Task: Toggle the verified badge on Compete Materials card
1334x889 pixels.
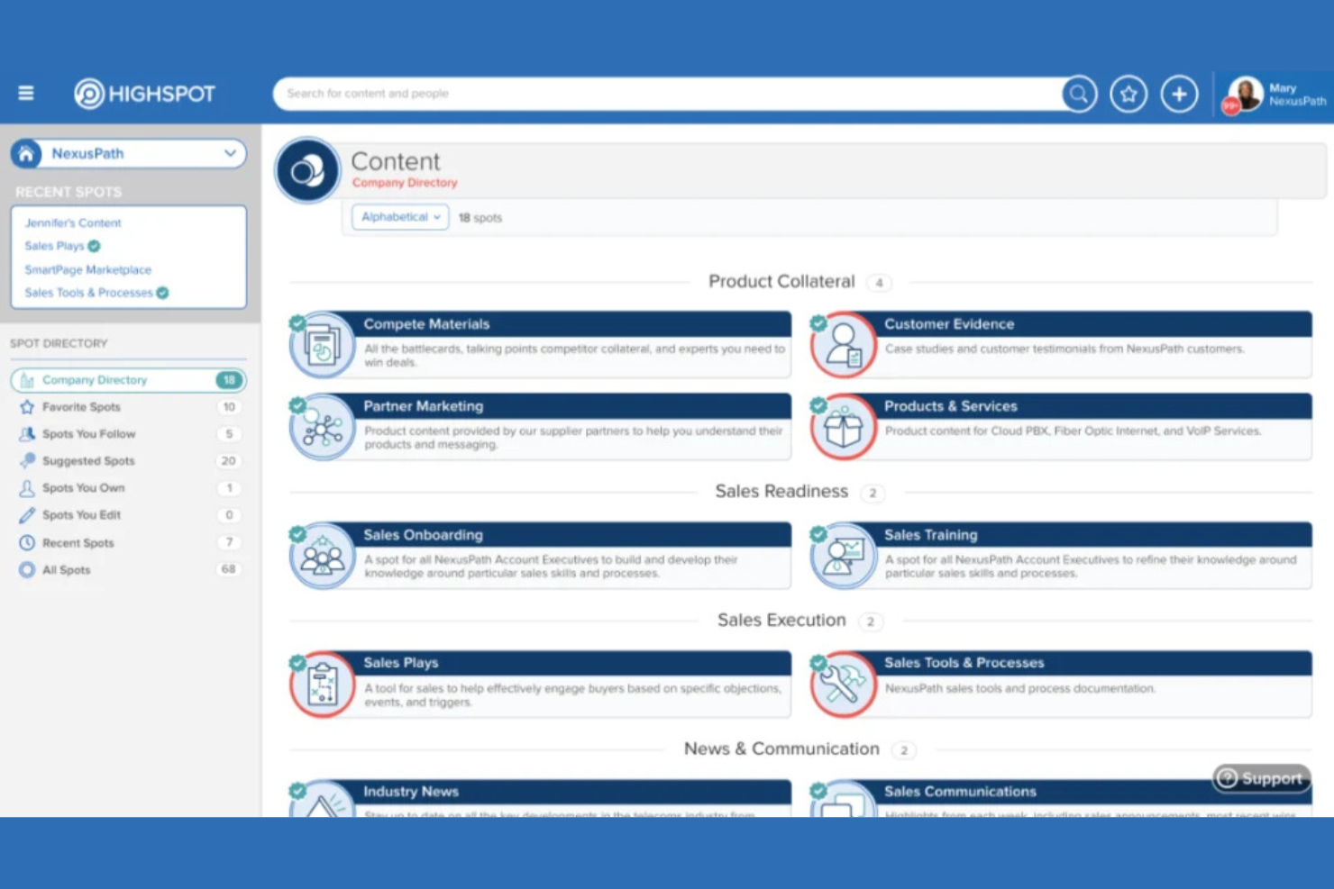Action: (x=297, y=322)
